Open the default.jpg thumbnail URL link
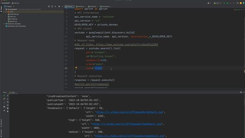The width and height of the screenshot is (245, 138). (x=129, y=112)
